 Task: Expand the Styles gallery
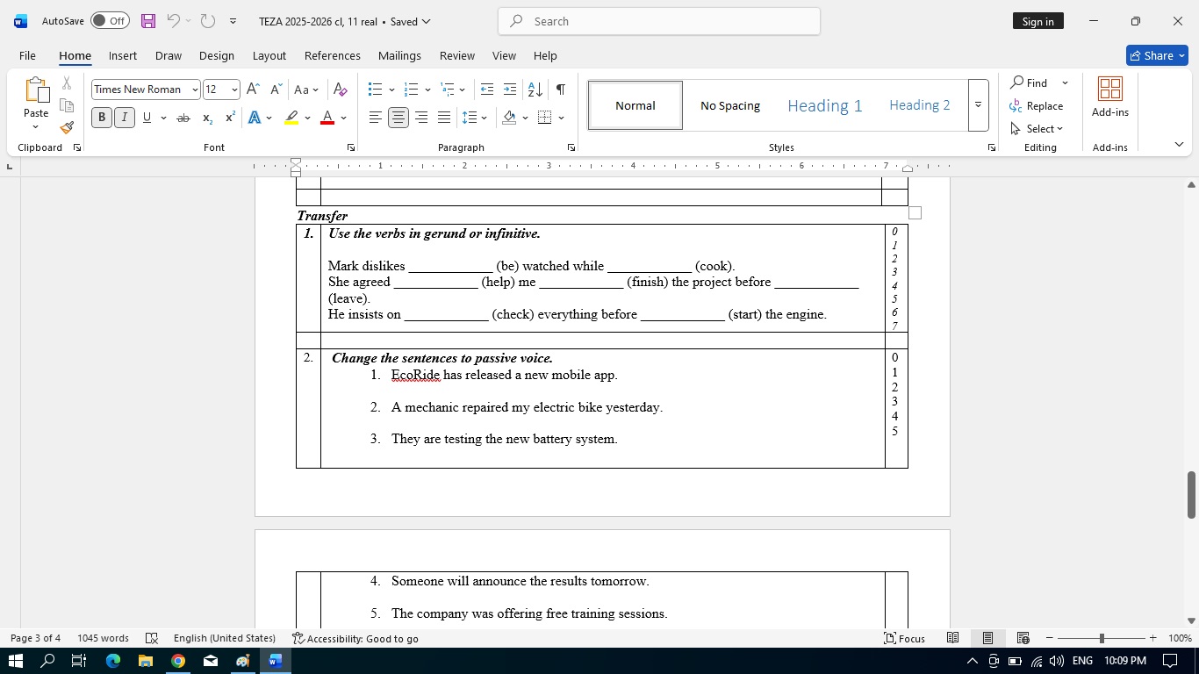[x=978, y=105]
